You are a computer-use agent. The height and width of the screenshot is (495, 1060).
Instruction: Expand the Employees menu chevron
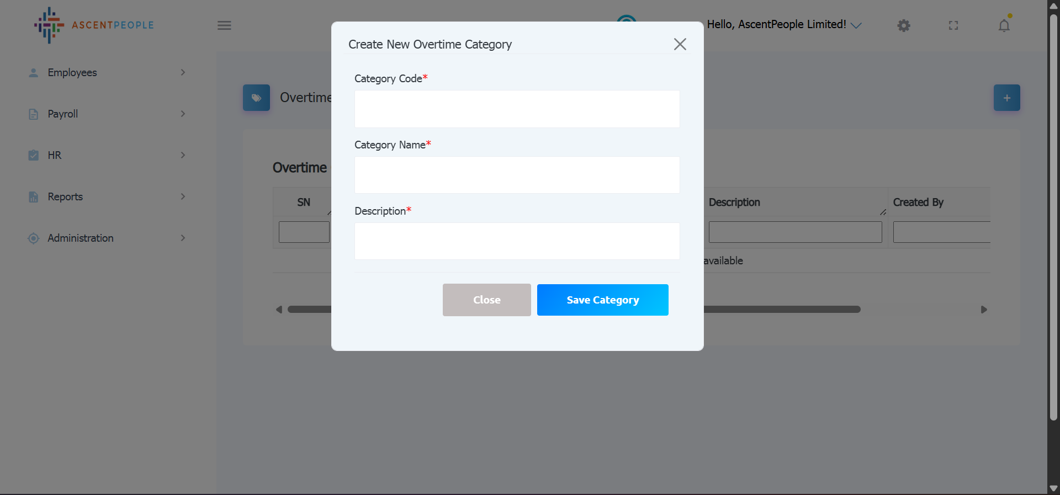(x=183, y=72)
